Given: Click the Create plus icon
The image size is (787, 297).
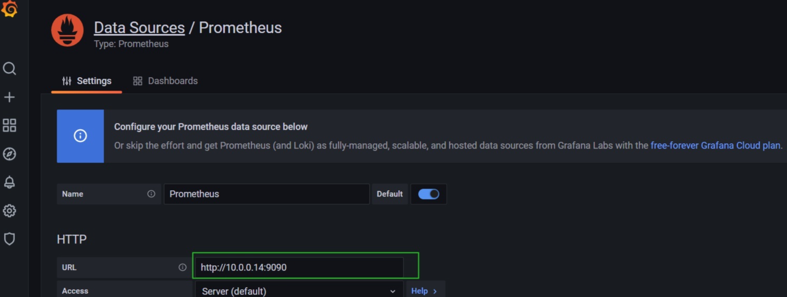Looking at the screenshot, I should pos(9,97).
